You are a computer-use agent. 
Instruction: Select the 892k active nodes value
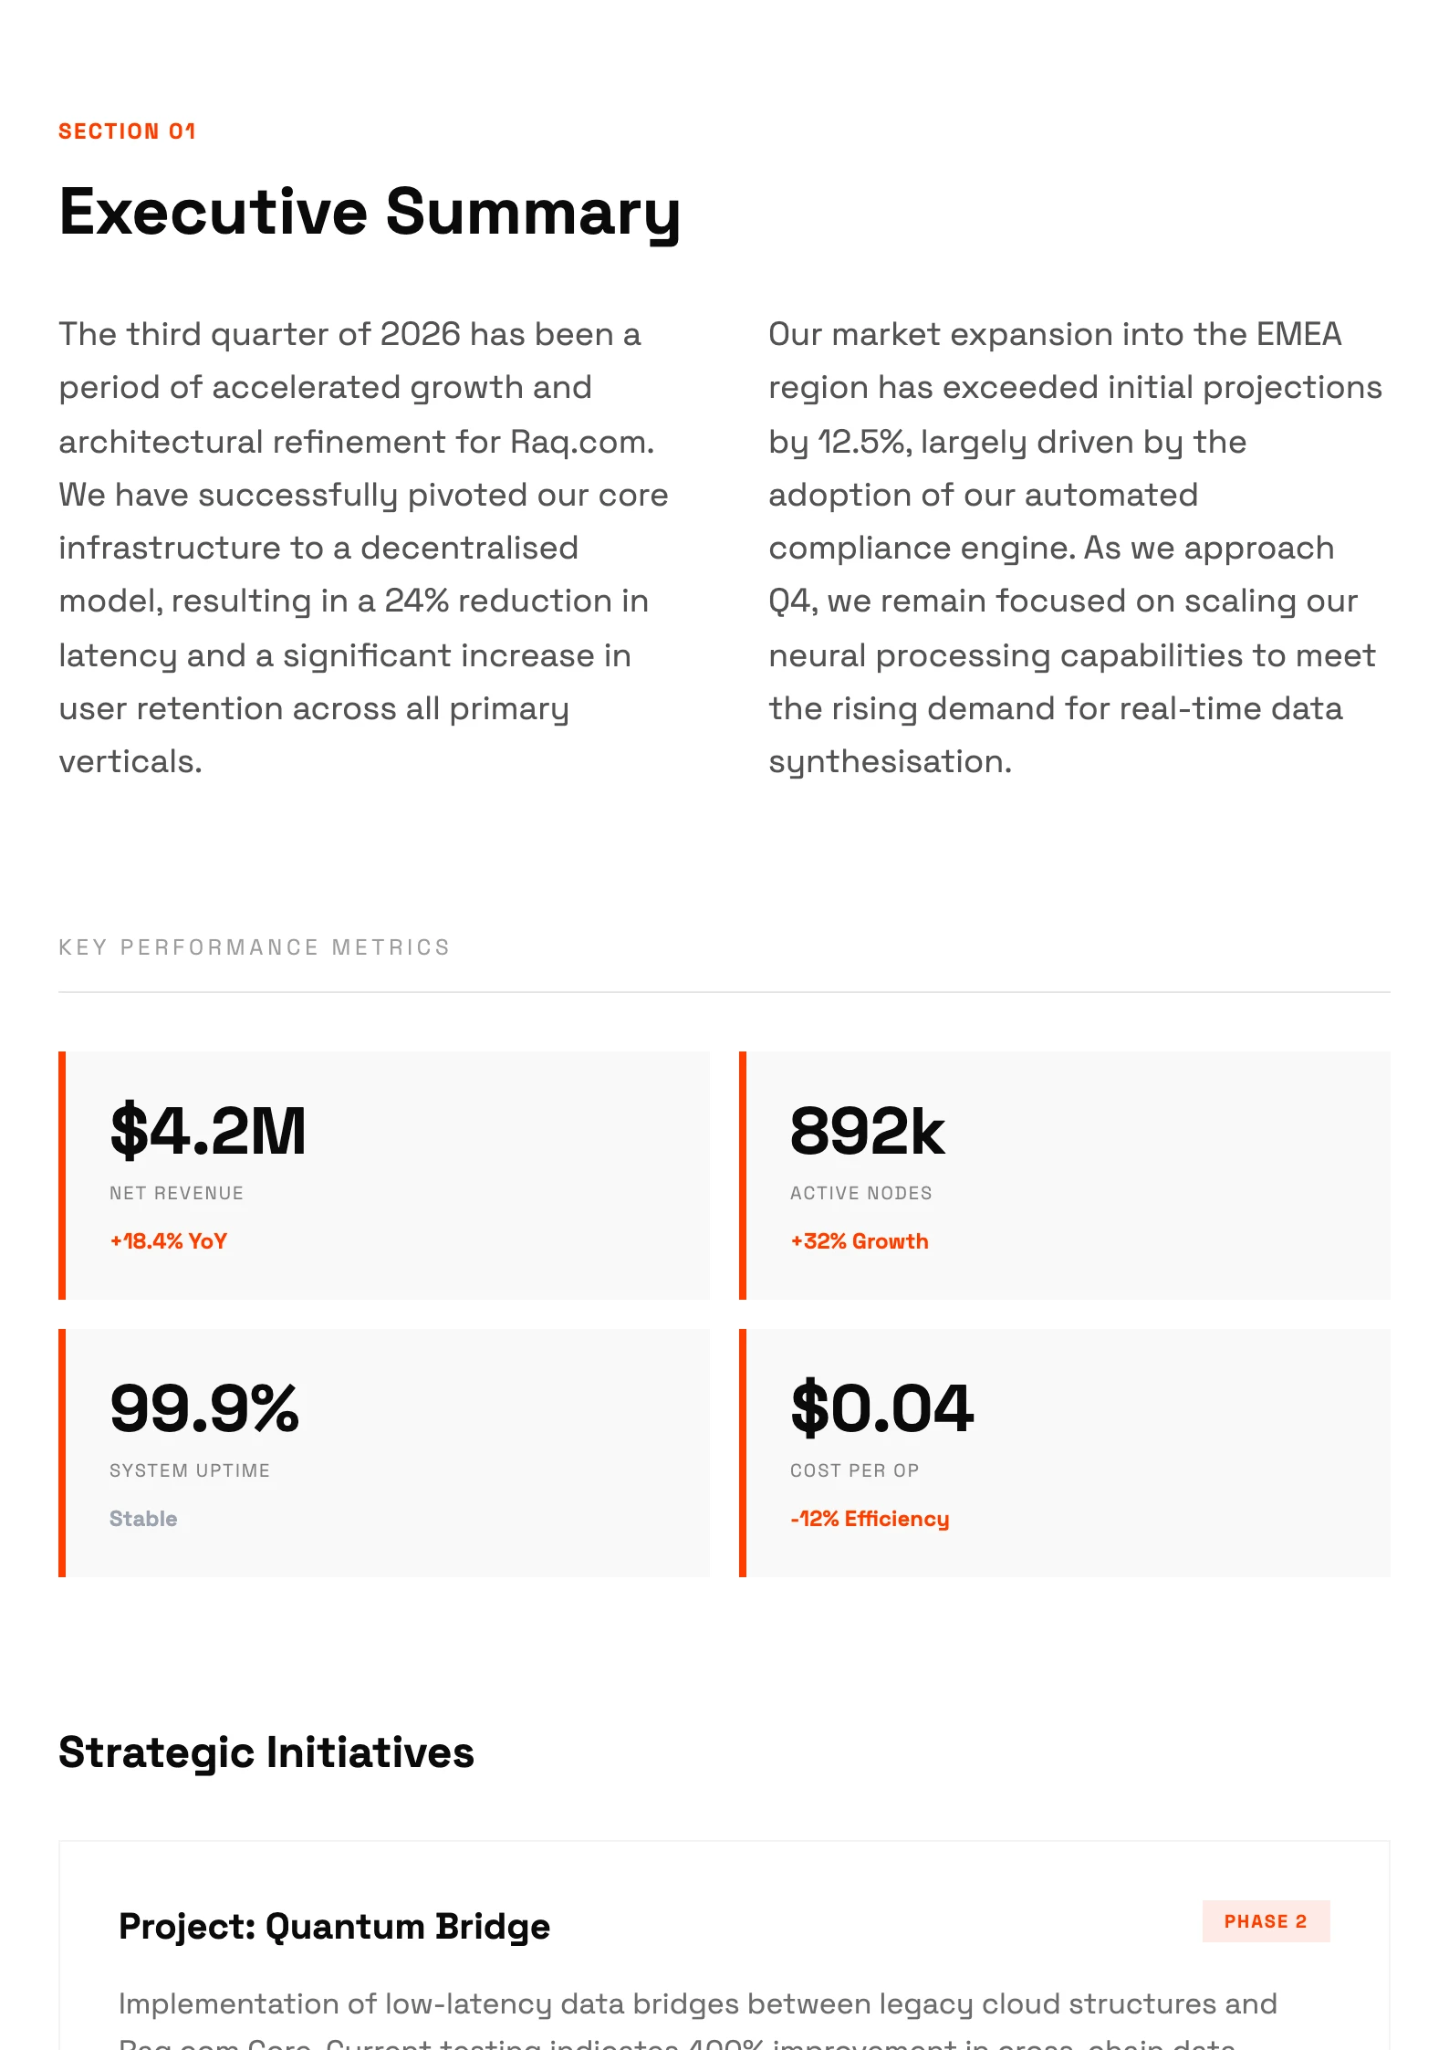(867, 1131)
